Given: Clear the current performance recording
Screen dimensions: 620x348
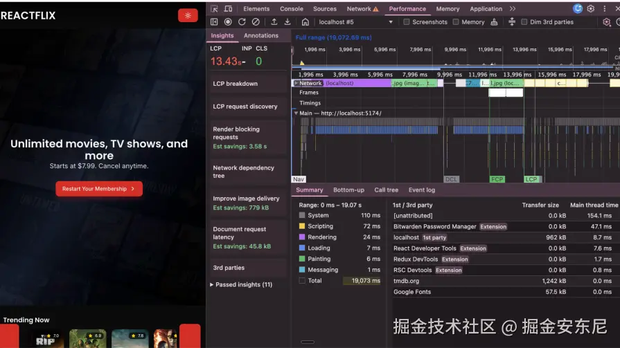Looking at the screenshot, I should click(256, 22).
